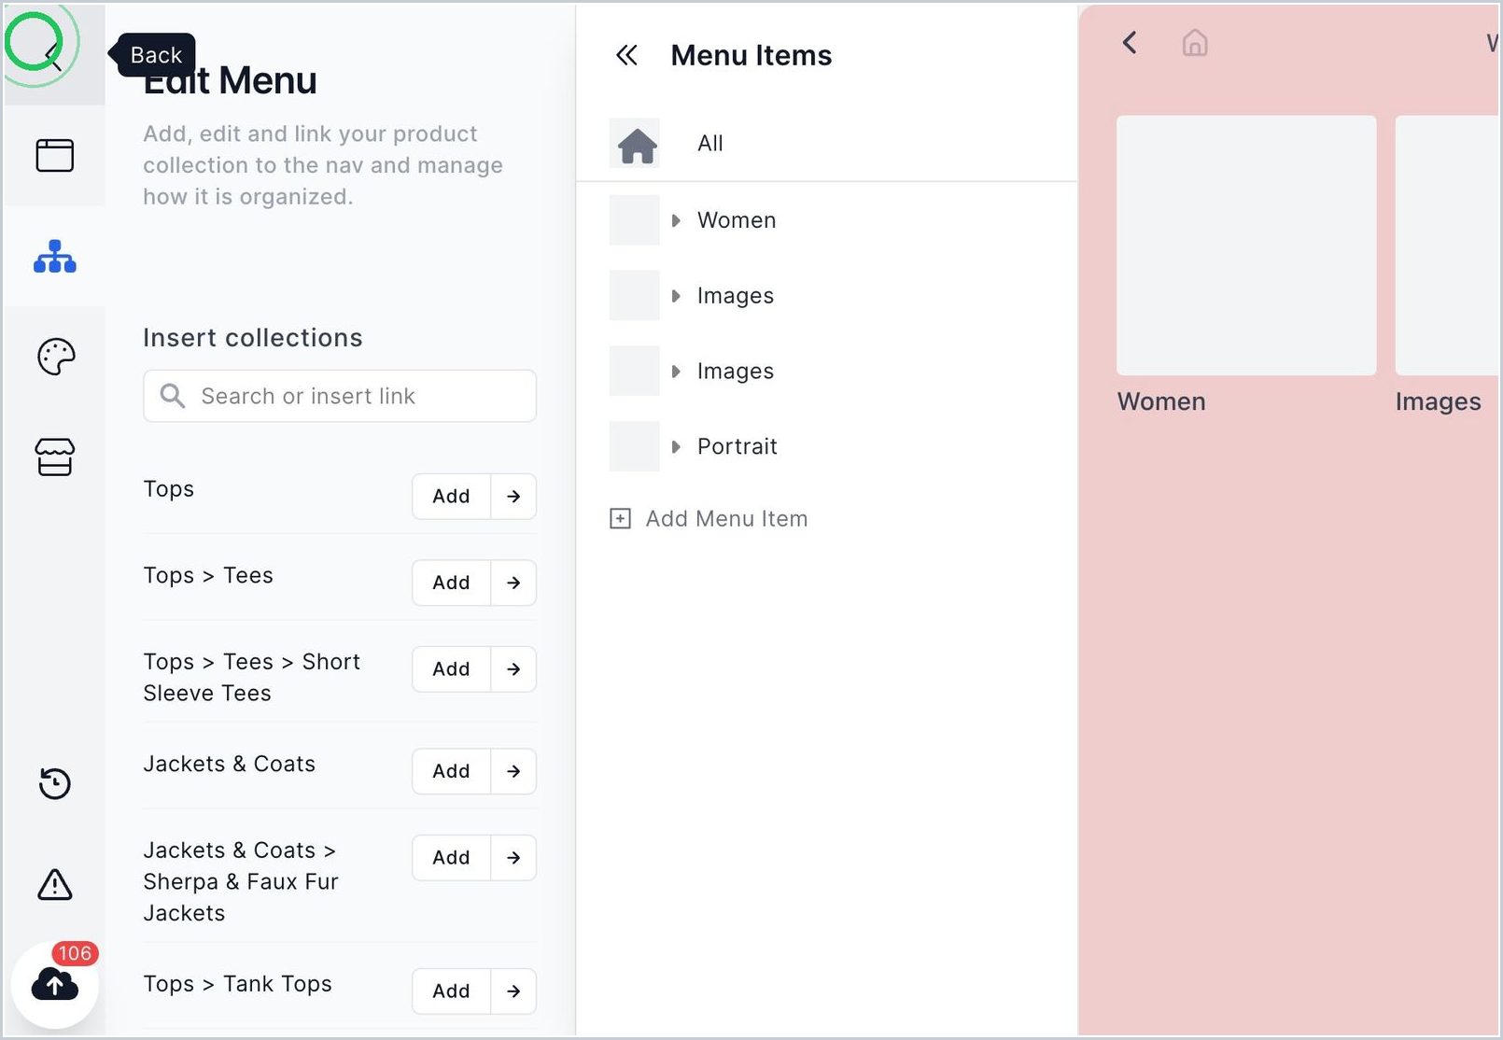Click the 106 notification badge
Image resolution: width=1503 pixels, height=1040 pixels.
coord(75,953)
